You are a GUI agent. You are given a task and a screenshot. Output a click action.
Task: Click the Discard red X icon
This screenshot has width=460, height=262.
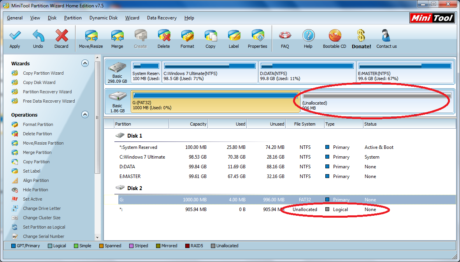(x=61, y=35)
